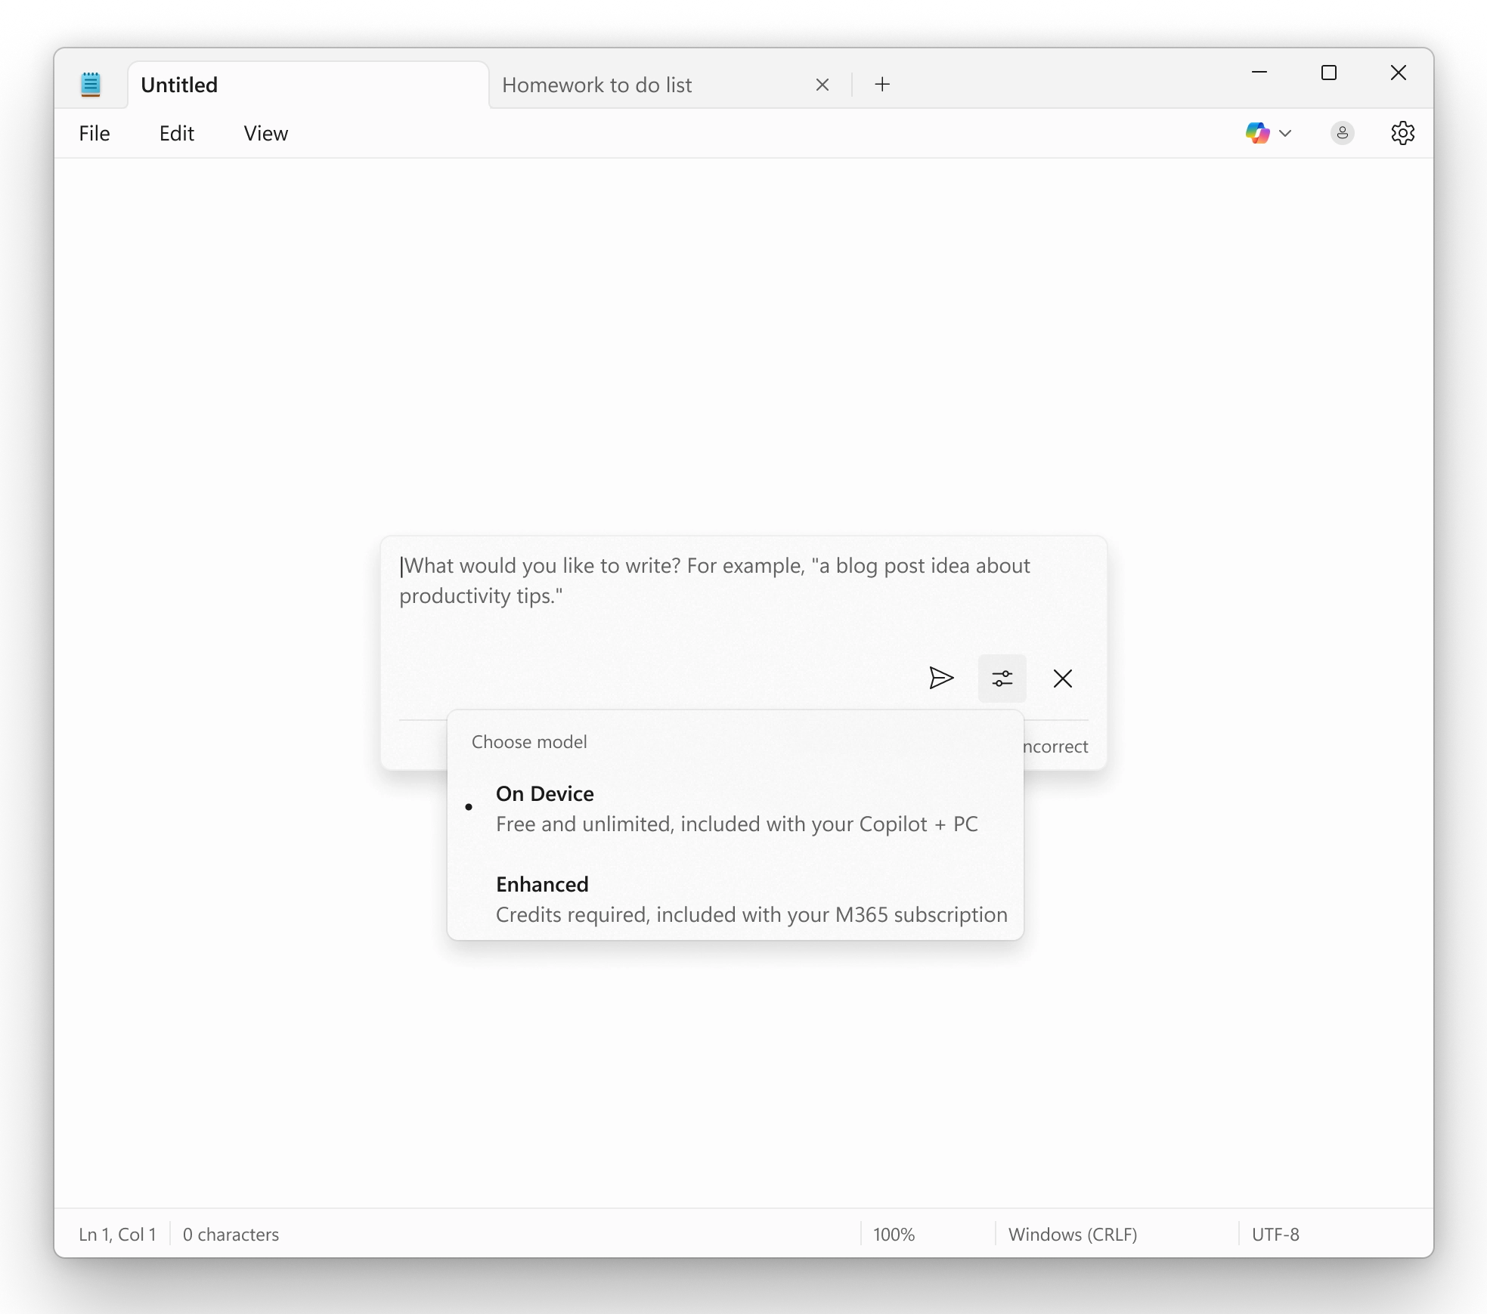This screenshot has height=1314, width=1487.
Task: Dismiss the write prompt with X icon
Action: tap(1062, 679)
